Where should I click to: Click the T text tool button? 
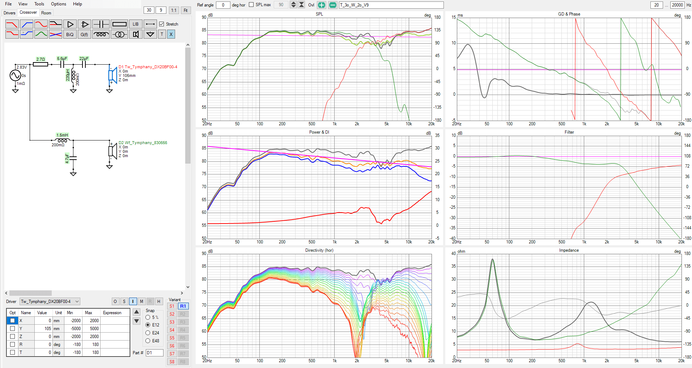162,34
